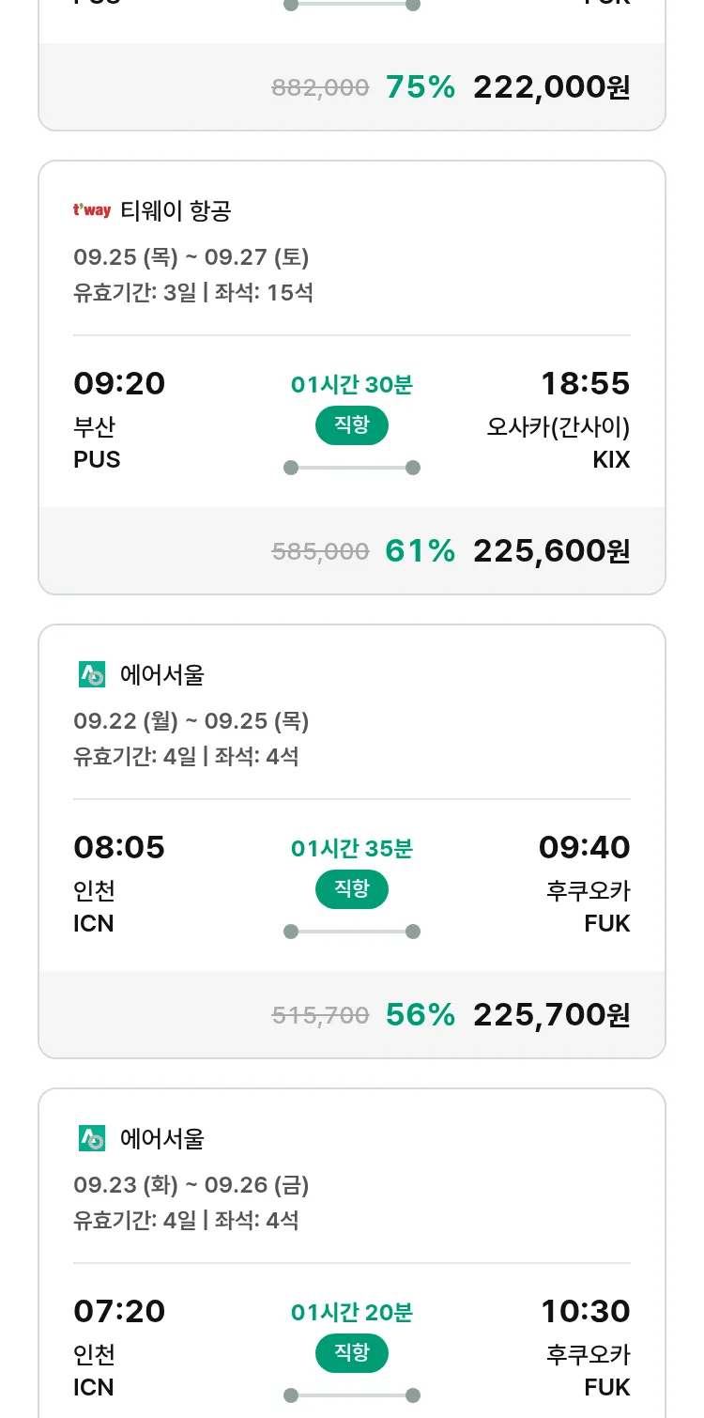The height and width of the screenshot is (1418, 704).
Task: Tap the direct-flight badge on Busan–Osaka card
Action: (351, 425)
